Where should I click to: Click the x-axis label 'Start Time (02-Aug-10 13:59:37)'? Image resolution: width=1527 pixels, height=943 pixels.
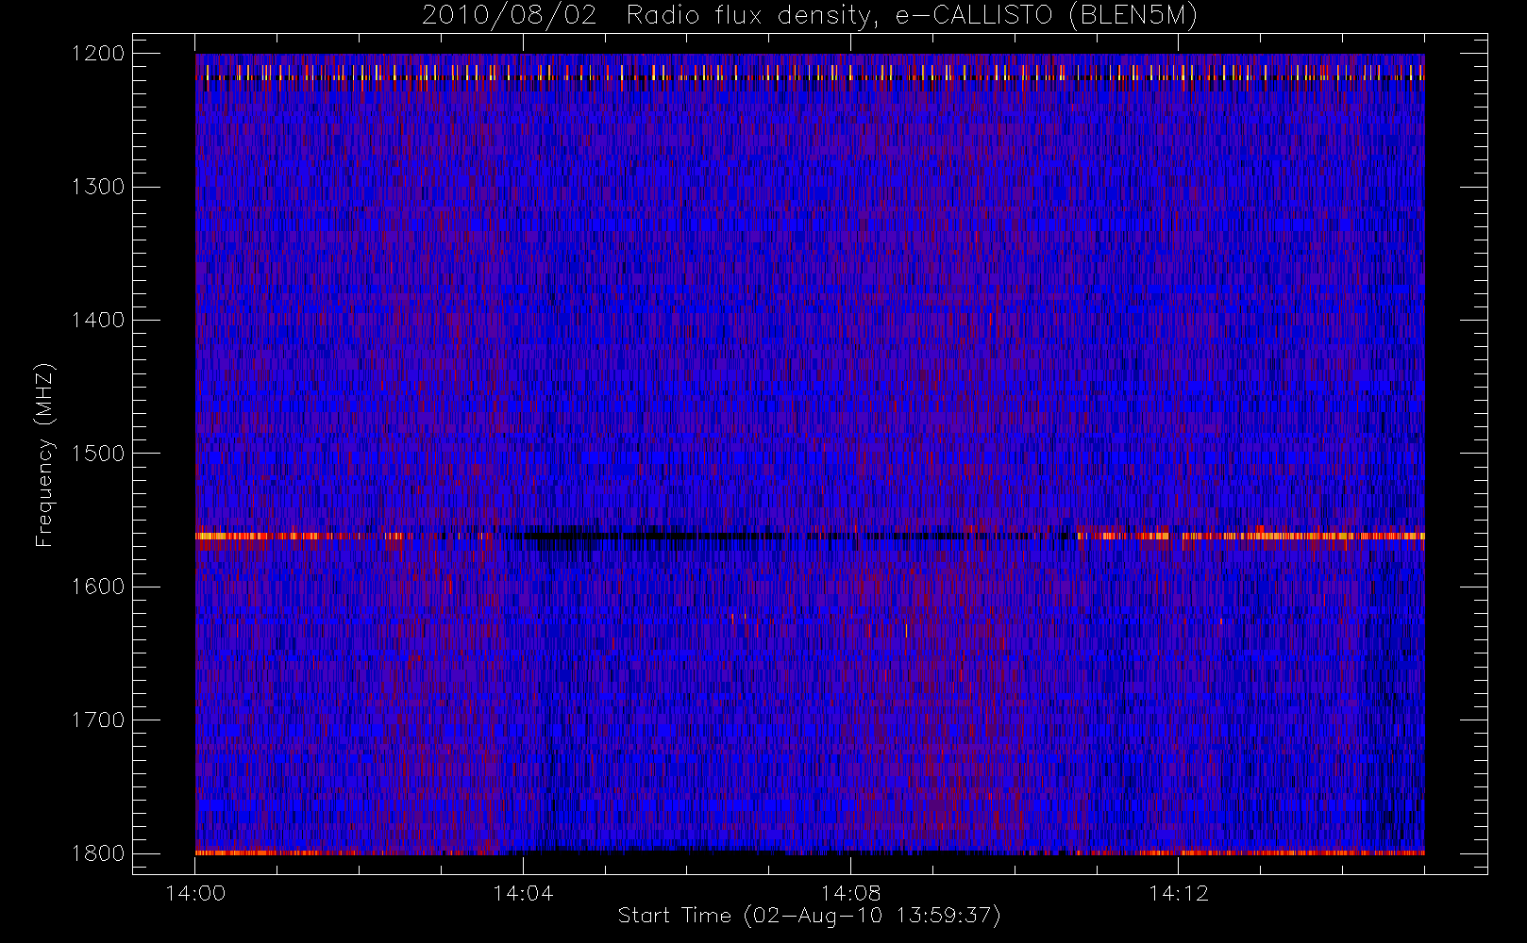[809, 916]
